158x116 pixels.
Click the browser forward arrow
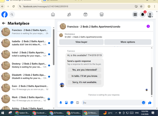click(x=8, y=6)
